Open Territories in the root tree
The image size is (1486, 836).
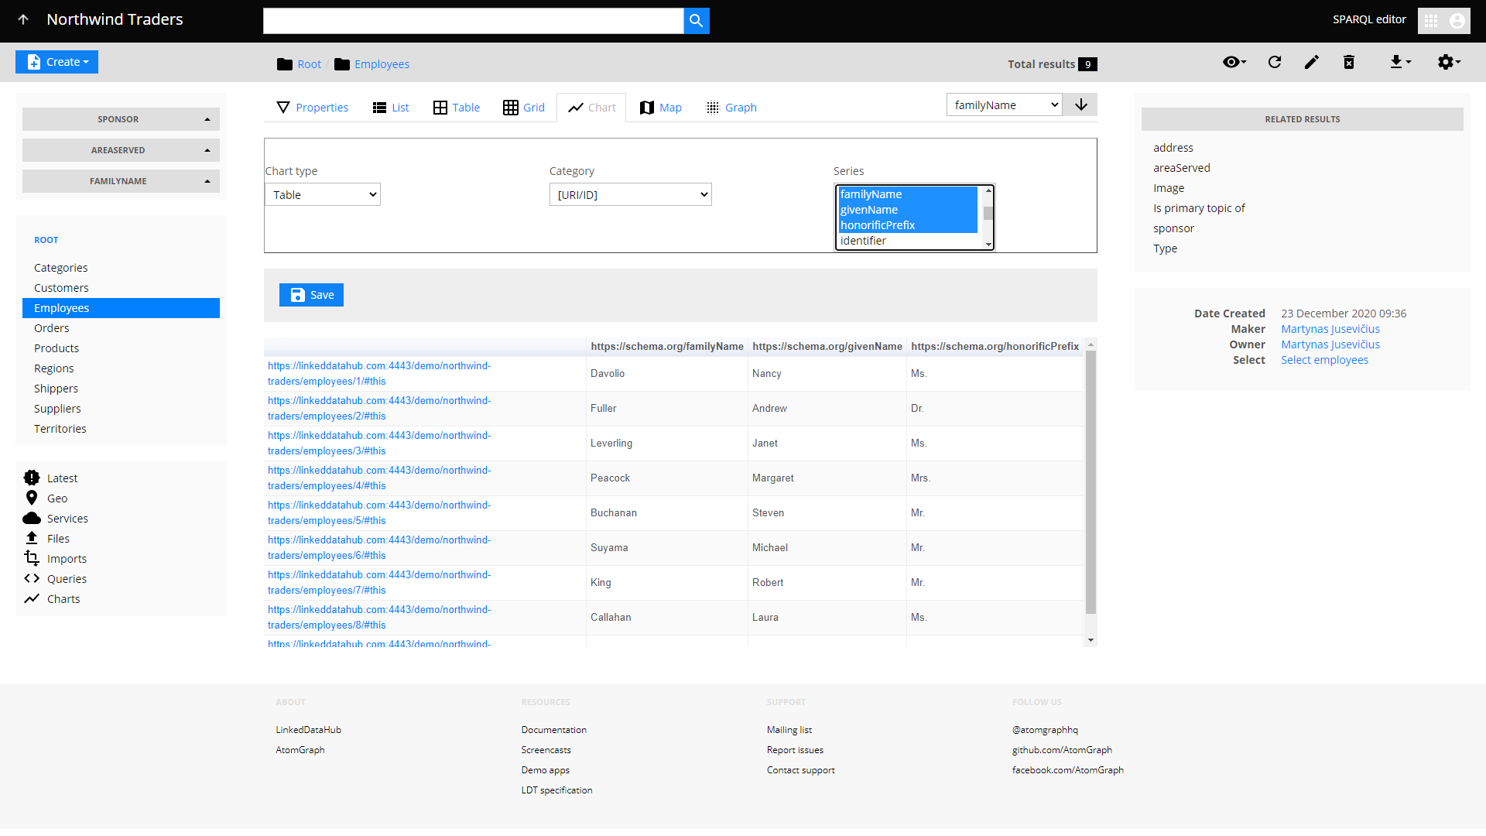point(60,429)
